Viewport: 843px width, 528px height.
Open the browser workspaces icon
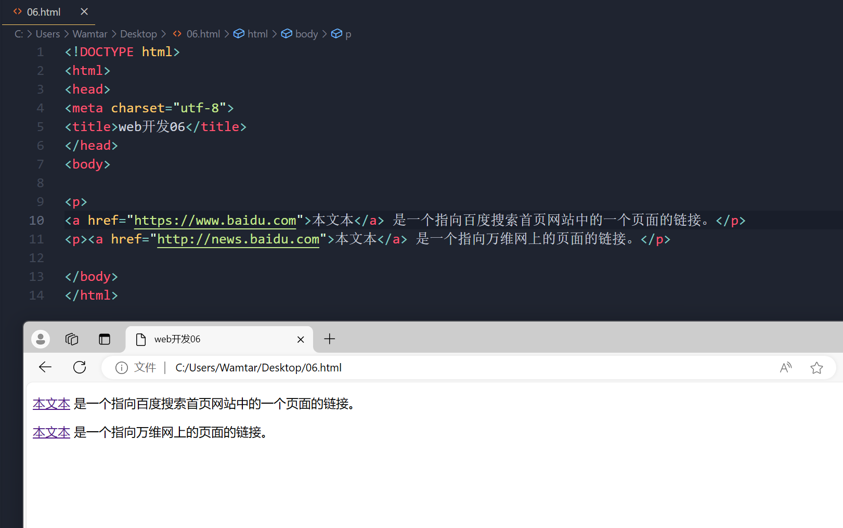tap(72, 339)
